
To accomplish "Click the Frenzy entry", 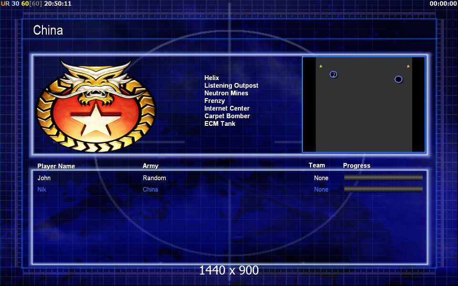I will point(215,101).
